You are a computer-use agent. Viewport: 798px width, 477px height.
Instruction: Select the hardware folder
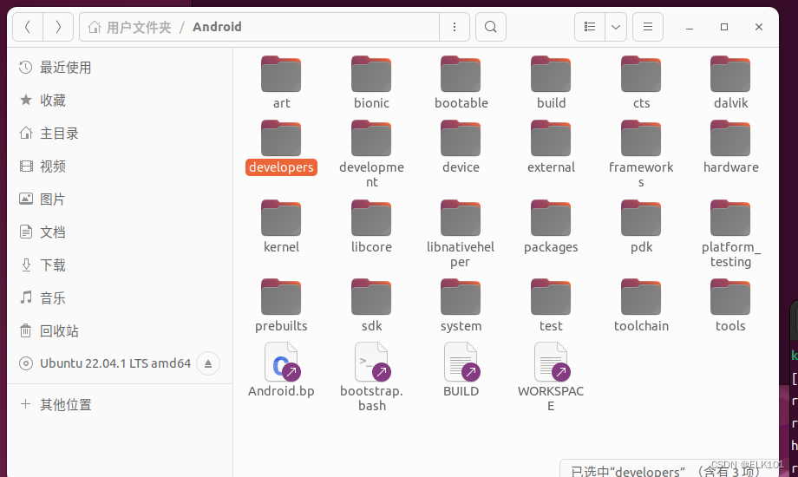731,147
